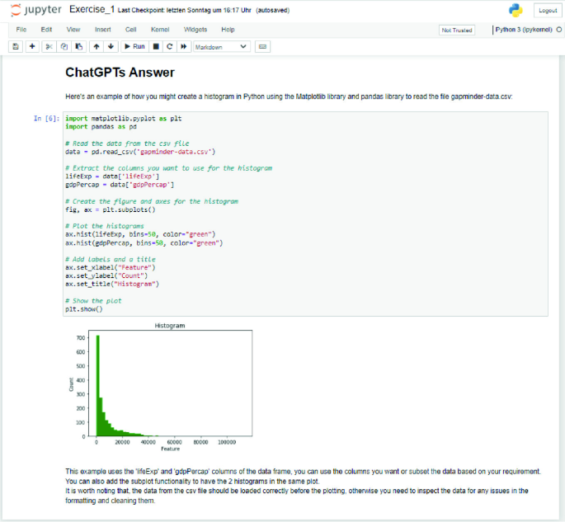Open the cell type Markdown dropdown

pos(222,47)
